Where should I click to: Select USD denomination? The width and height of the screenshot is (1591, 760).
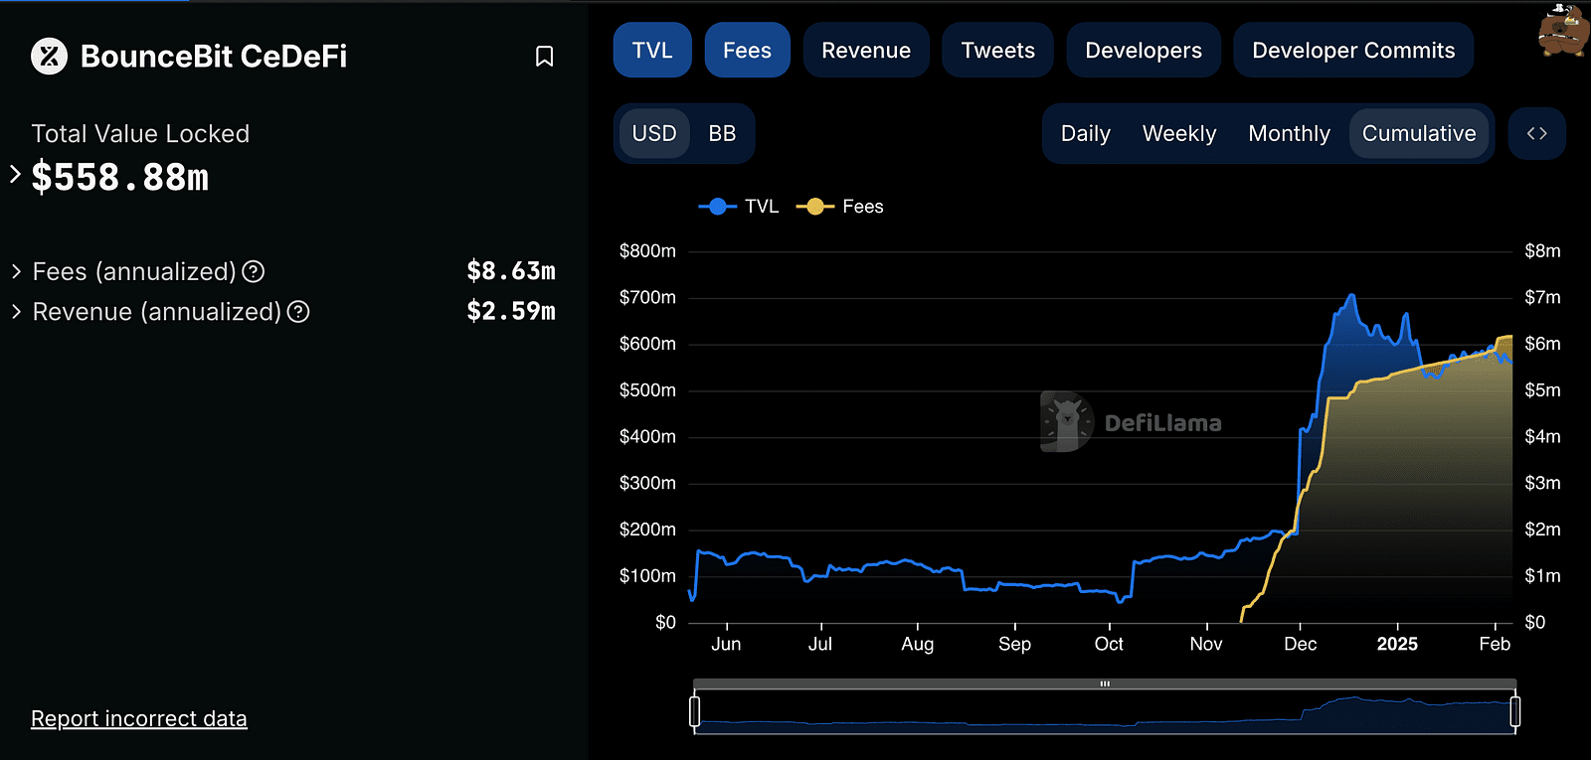coord(654,133)
